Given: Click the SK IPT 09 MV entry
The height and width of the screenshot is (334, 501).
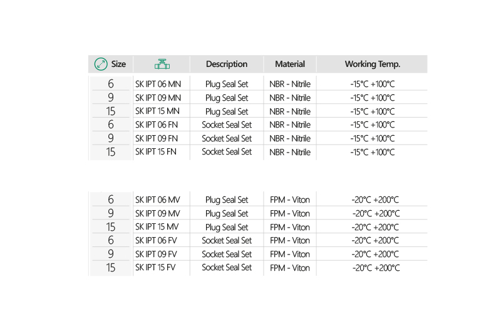Looking at the screenshot, I should [157, 213].
